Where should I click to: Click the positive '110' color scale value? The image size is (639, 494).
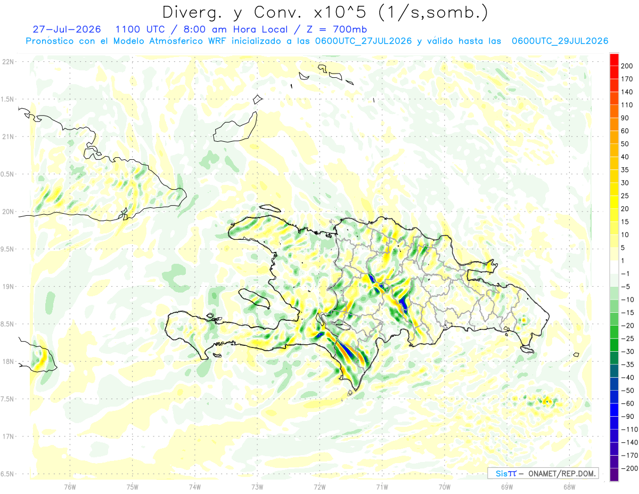pyautogui.click(x=627, y=105)
